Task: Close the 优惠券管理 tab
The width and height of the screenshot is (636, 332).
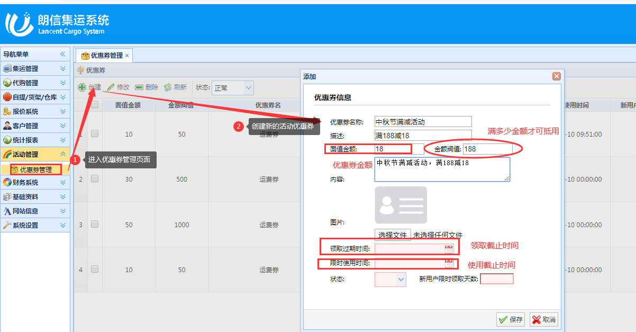Action: coord(127,56)
